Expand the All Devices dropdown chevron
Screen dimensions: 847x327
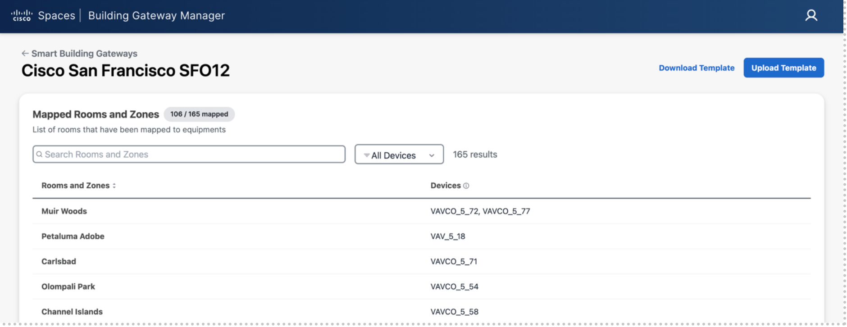(432, 155)
